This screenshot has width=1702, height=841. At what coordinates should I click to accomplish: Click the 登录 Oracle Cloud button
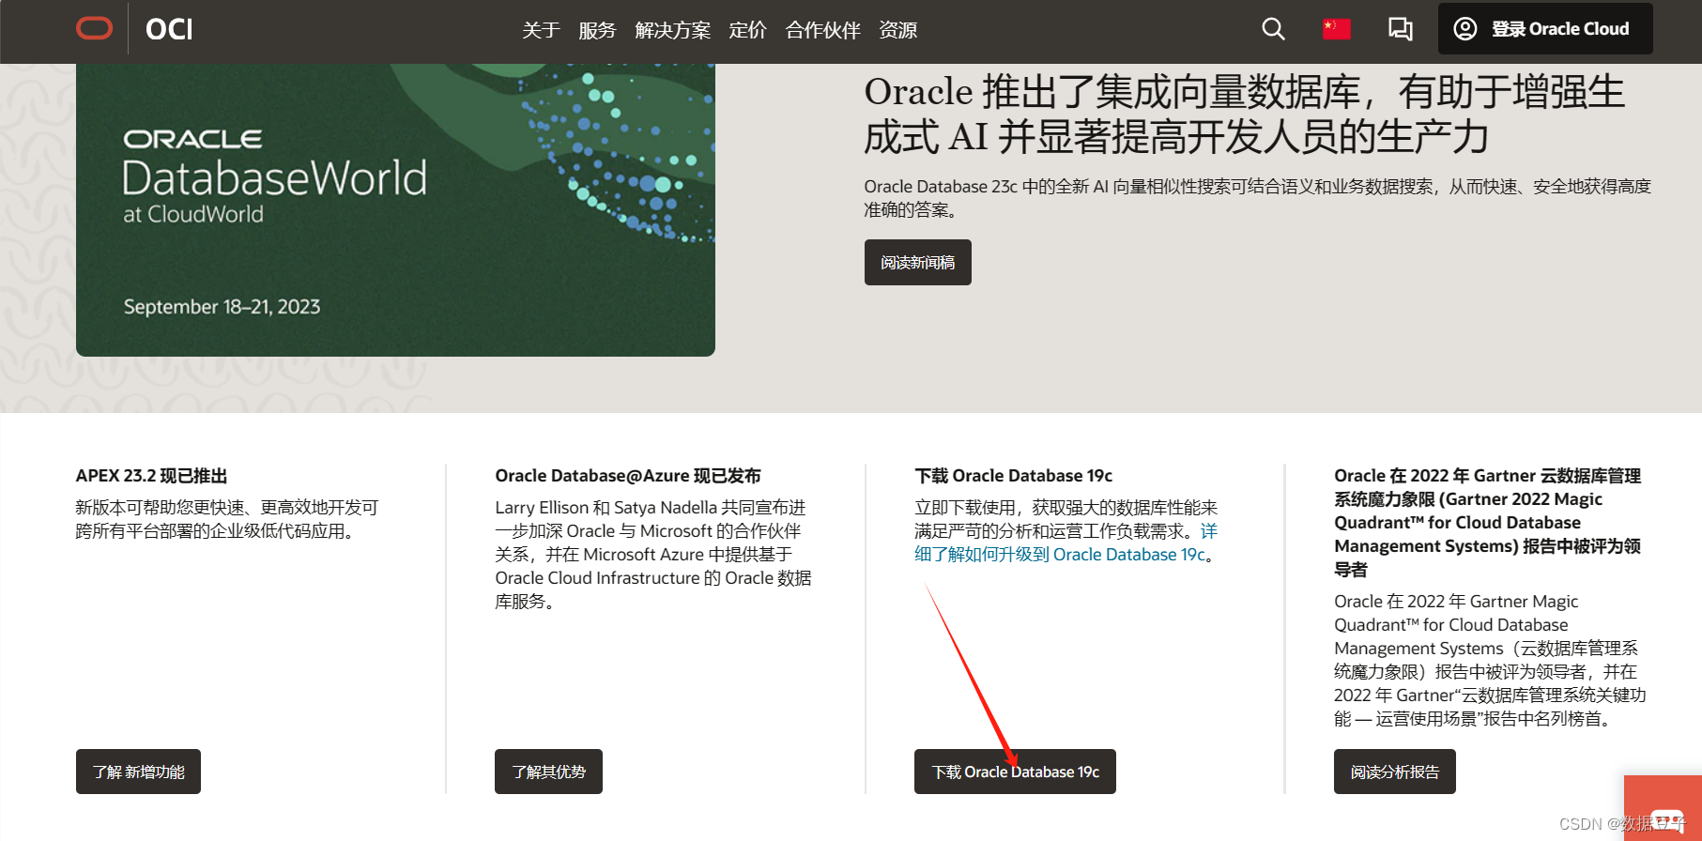(x=1545, y=29)
